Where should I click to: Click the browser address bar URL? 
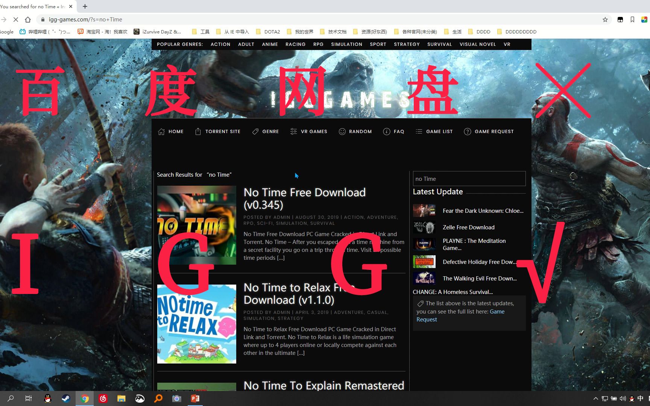tap(85, 20)
